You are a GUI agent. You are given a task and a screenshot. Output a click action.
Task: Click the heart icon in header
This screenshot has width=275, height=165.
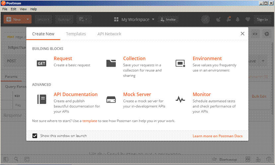(248, 19)
